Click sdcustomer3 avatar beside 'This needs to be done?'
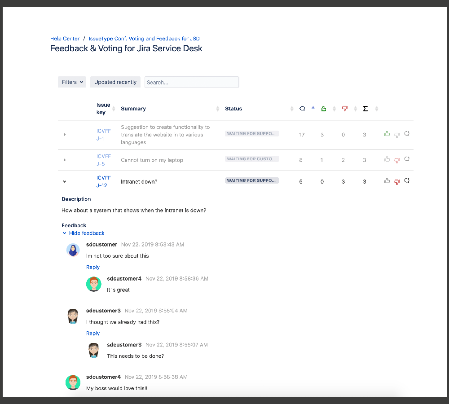This screenshot has width=449, height=404. click(x=94, y=350)
